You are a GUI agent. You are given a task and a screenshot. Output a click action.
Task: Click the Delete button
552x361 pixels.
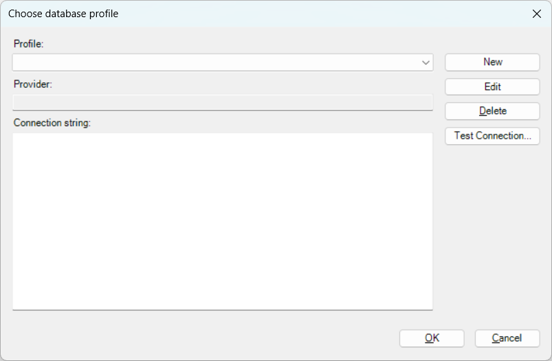tap(492, 111)
